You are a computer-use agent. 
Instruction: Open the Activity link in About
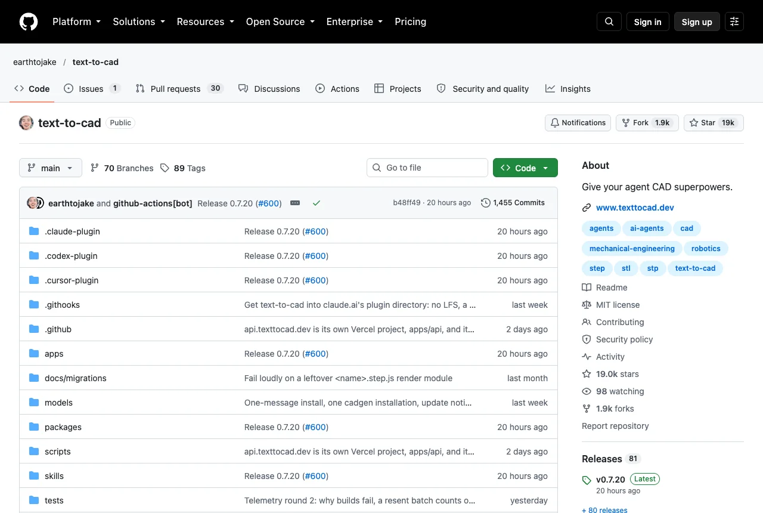603,357
